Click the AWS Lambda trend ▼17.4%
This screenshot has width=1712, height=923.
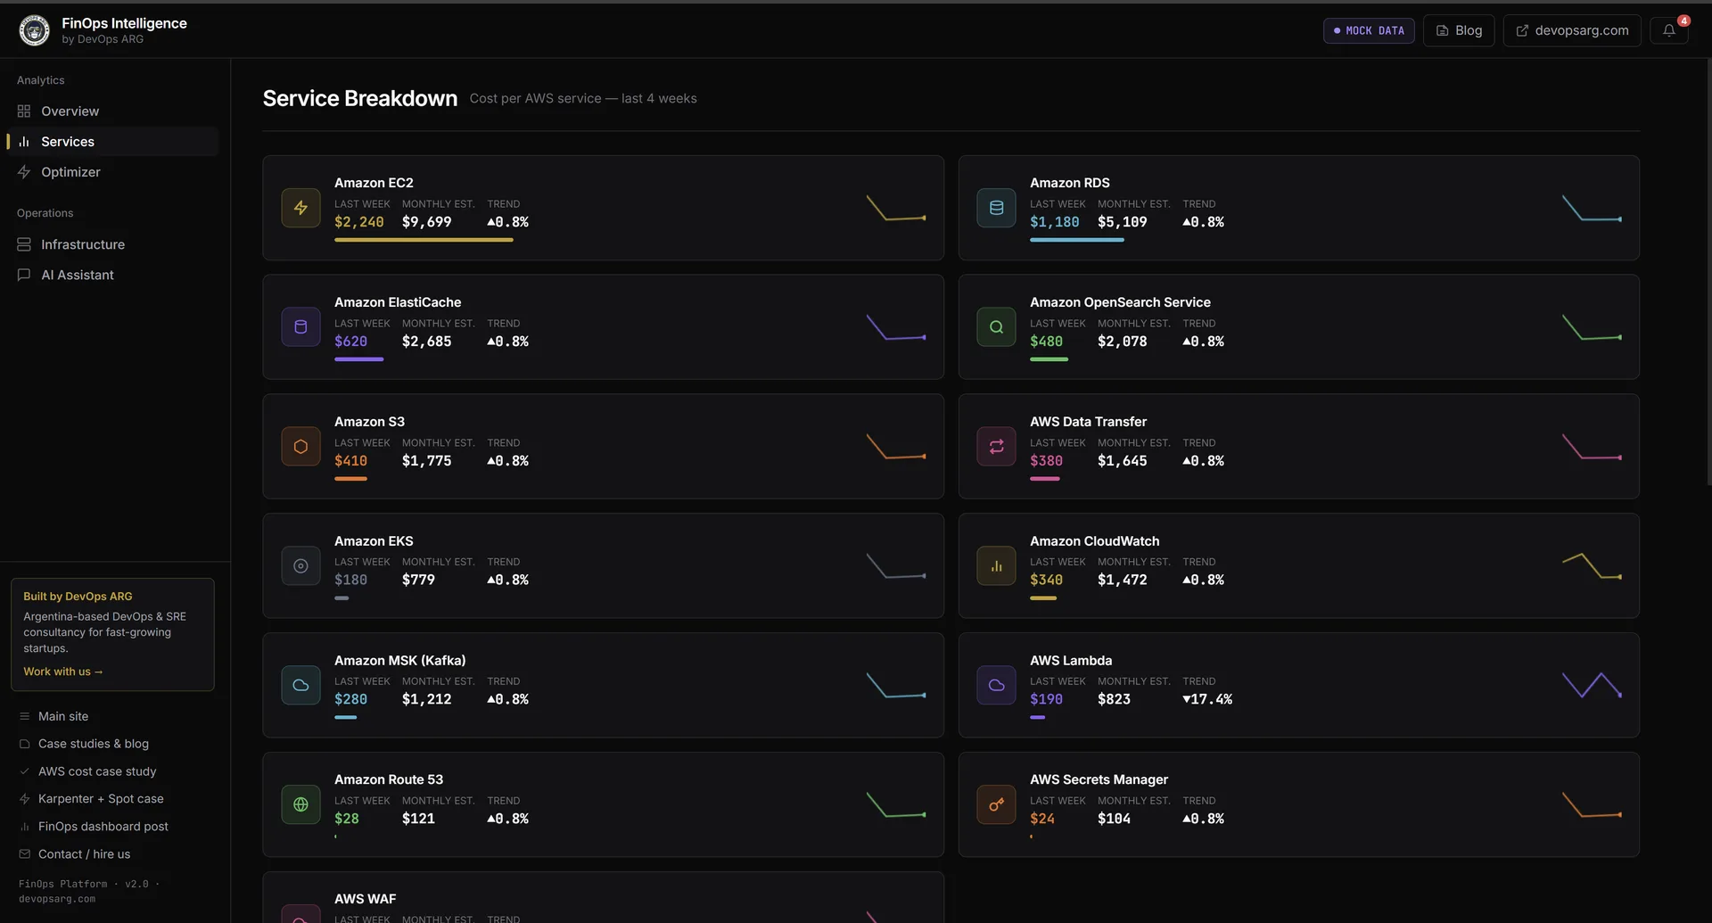pos(1207,699)
